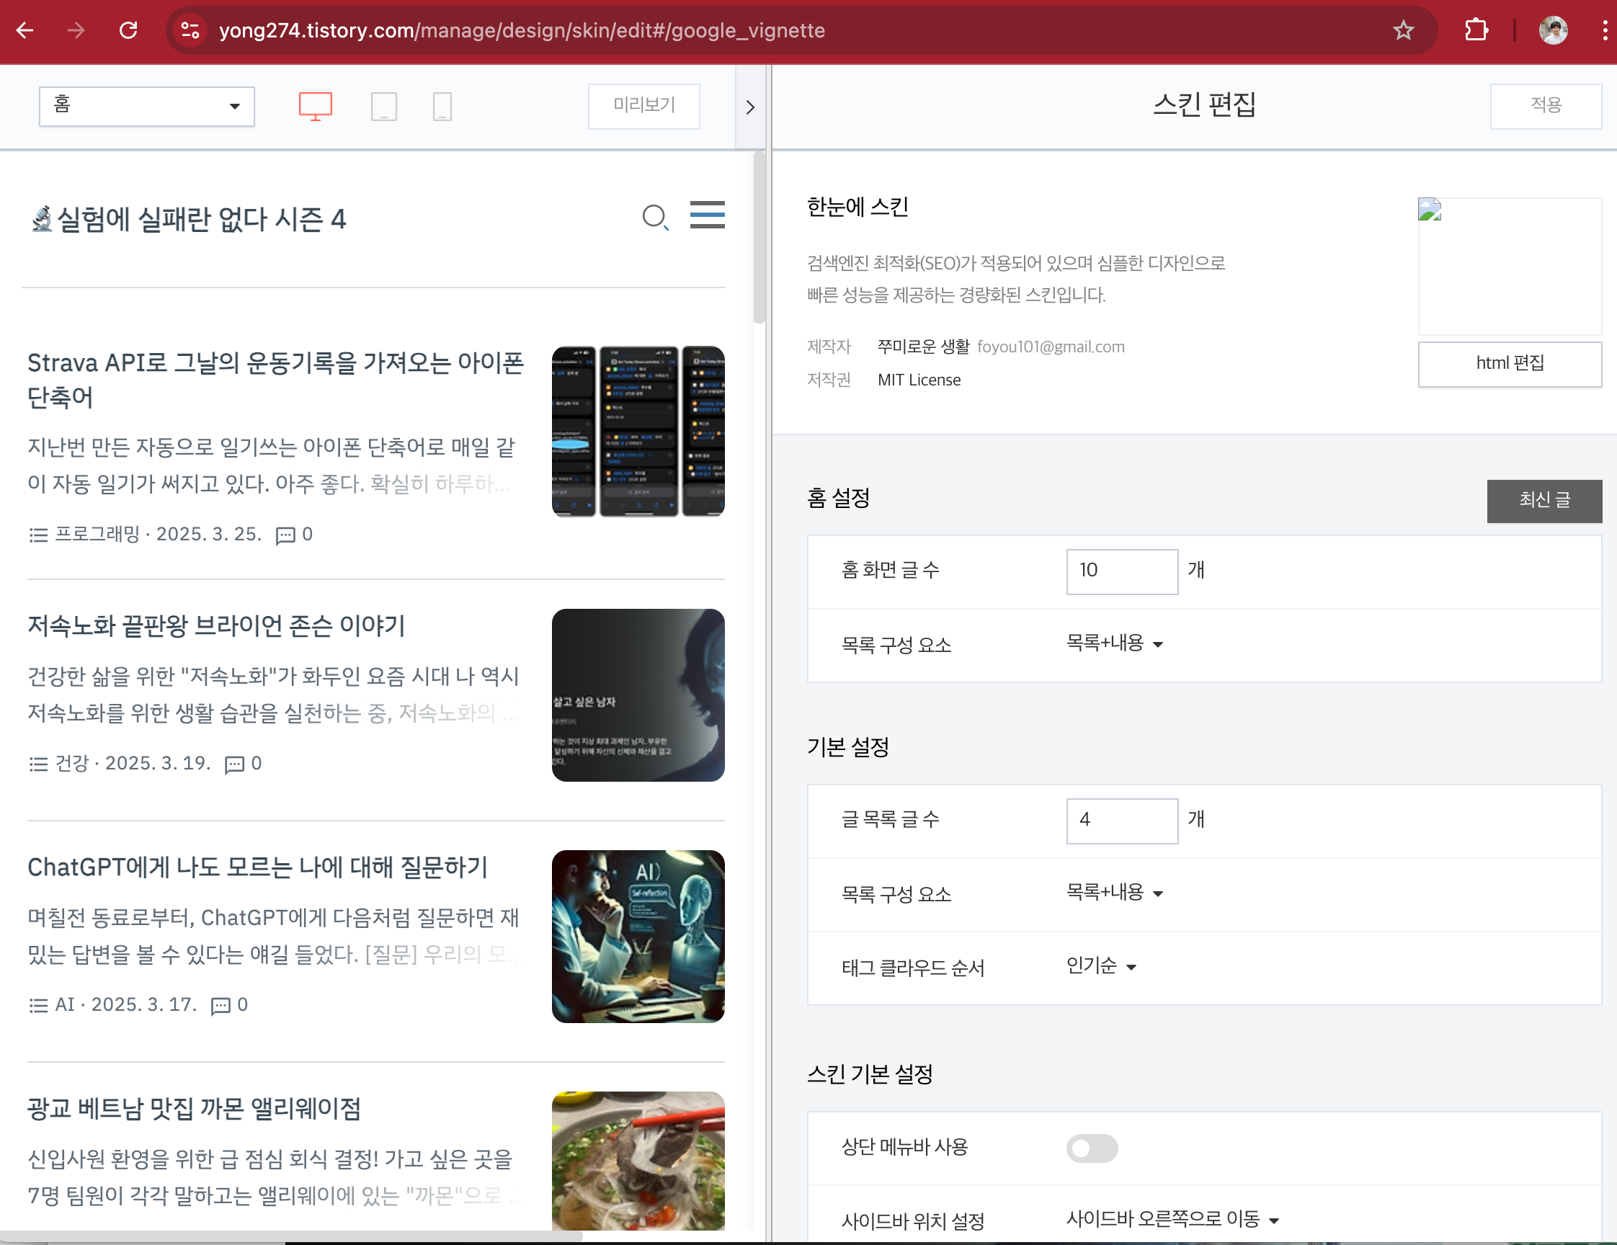Toggle the 상단 메뉴바 사용 switch

[1091, 1147]
